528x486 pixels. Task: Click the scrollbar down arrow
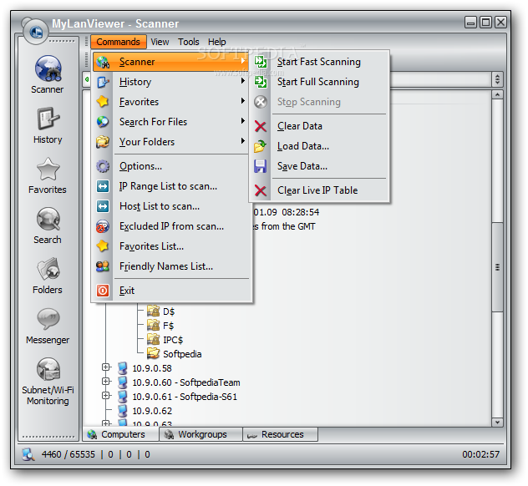pyautogui.click(x=497, y=422)
